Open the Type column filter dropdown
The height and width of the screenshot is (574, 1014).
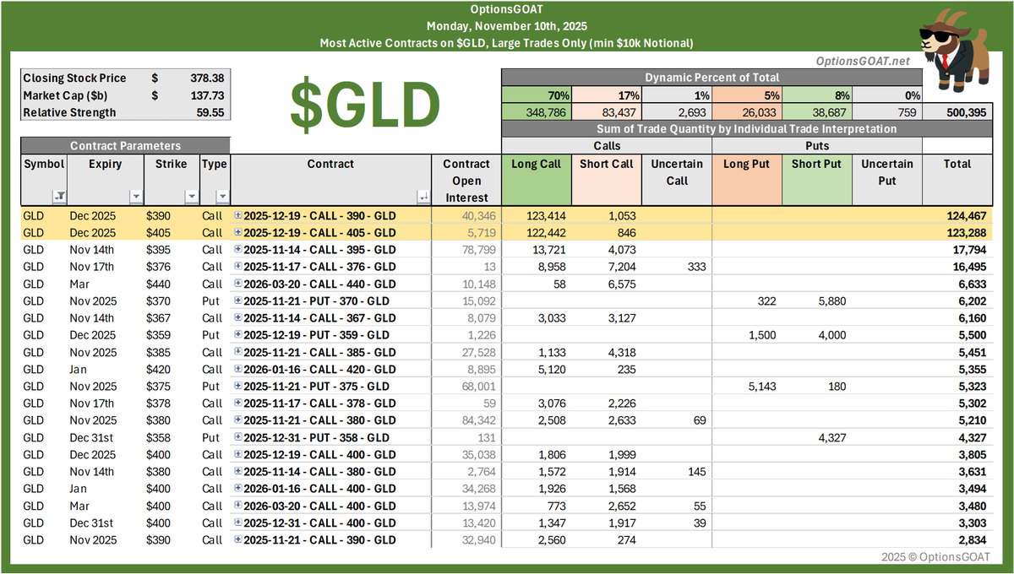click(x=222, y=197)
